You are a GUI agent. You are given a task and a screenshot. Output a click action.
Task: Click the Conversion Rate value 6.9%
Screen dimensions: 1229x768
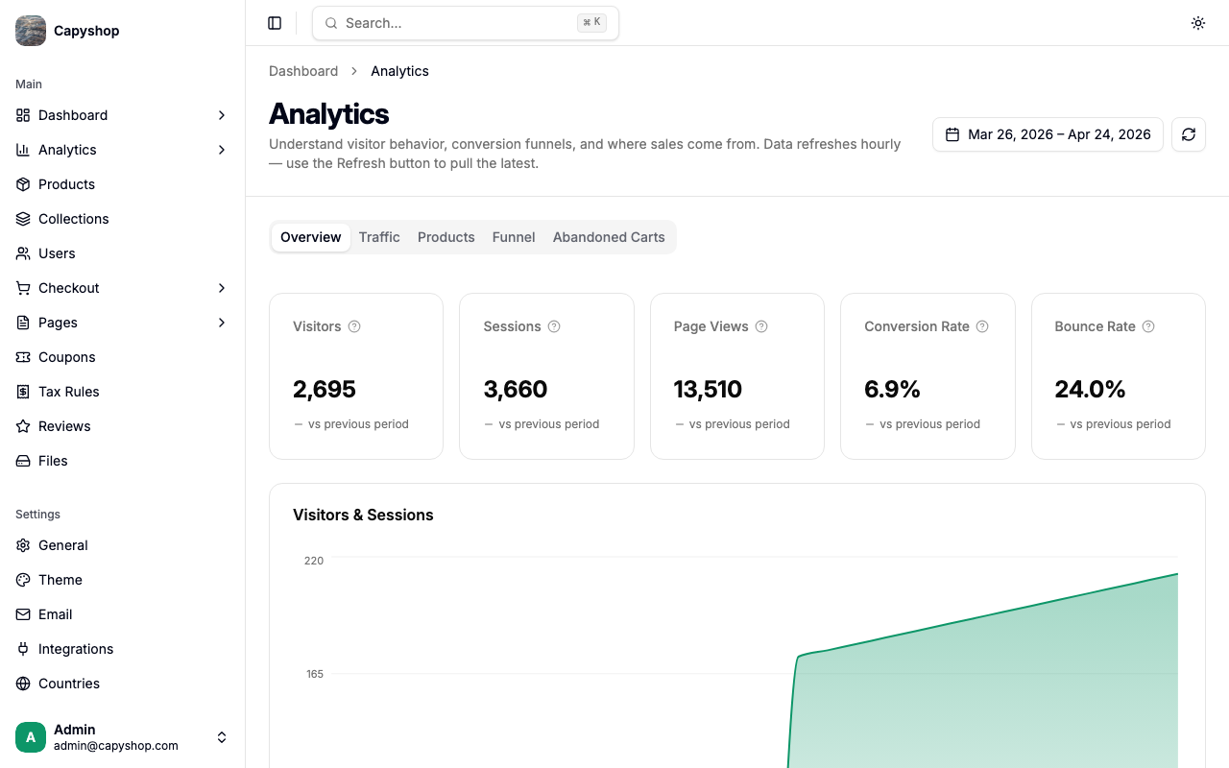point(892,389)
